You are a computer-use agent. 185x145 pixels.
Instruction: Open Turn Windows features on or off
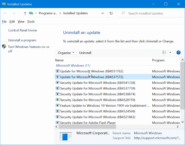[x=29, y=49]
